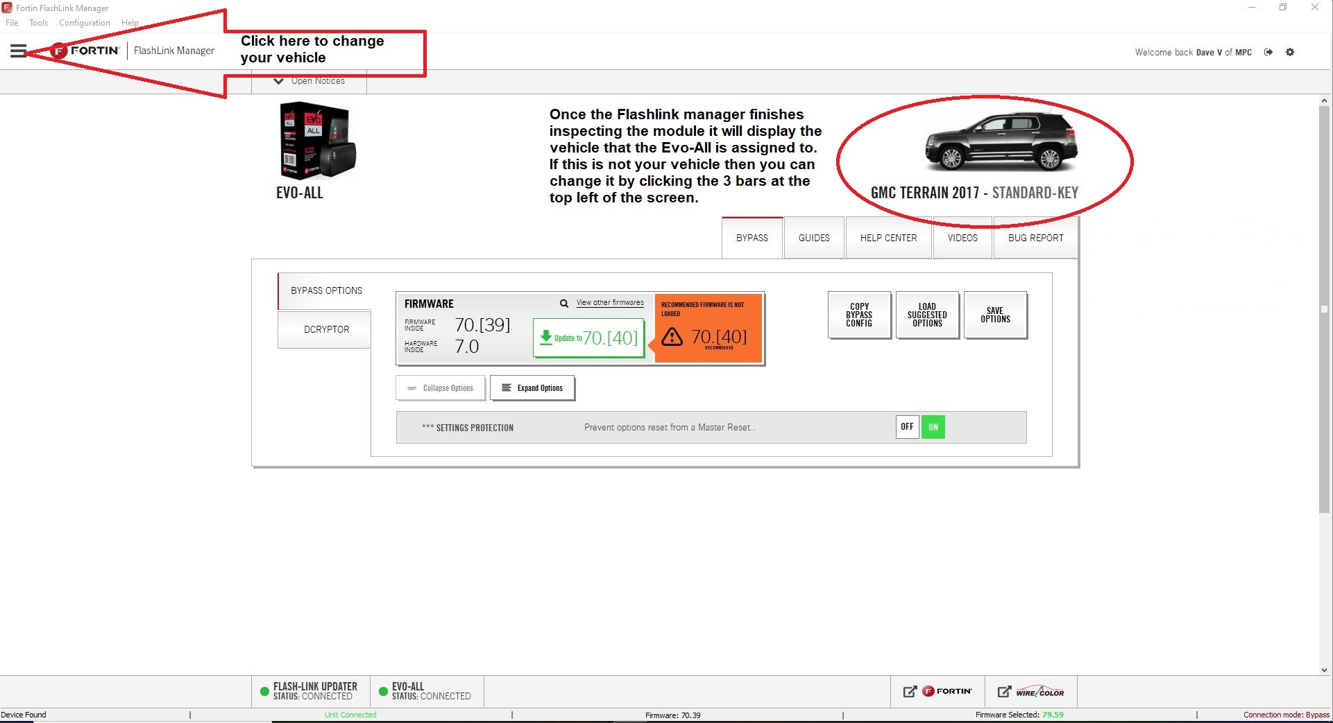This screenshot has height=723, width=1333.
Task: Click the Fortin logo in header
Action: 85,51
